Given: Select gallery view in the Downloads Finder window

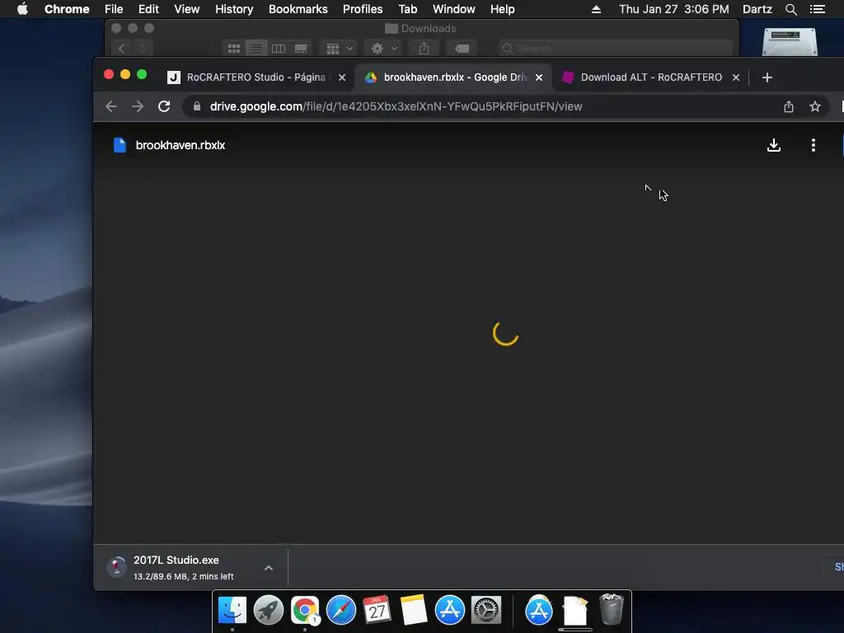Looking at the screenshot, I should [x=301, y=49].
